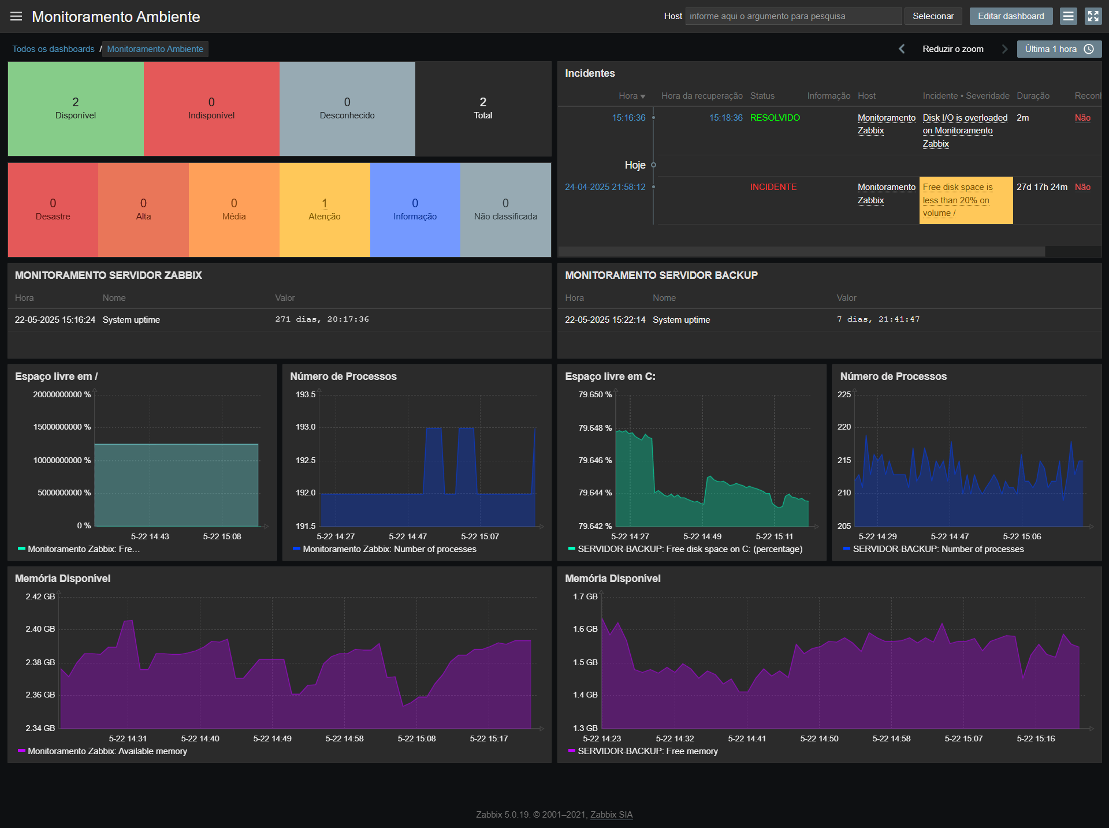Click legend SERVIDOR-BACKUP: Free memory
Image resolution: width=1109 pixels, height=828 pixels.
click(x=647, y=751)
